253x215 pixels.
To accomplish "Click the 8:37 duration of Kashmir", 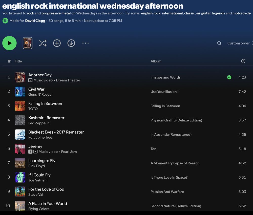I will click(242, 120).
